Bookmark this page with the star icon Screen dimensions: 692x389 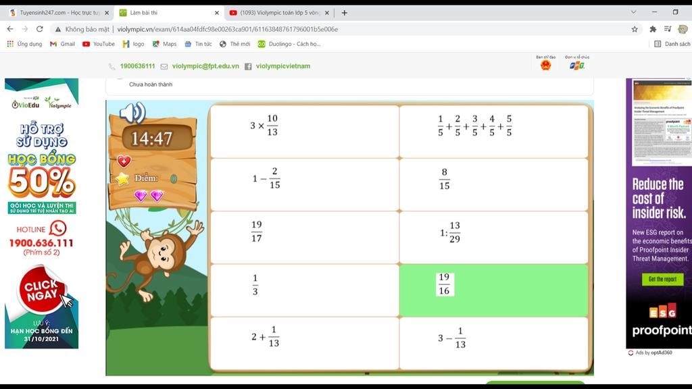tap(635, 29)
